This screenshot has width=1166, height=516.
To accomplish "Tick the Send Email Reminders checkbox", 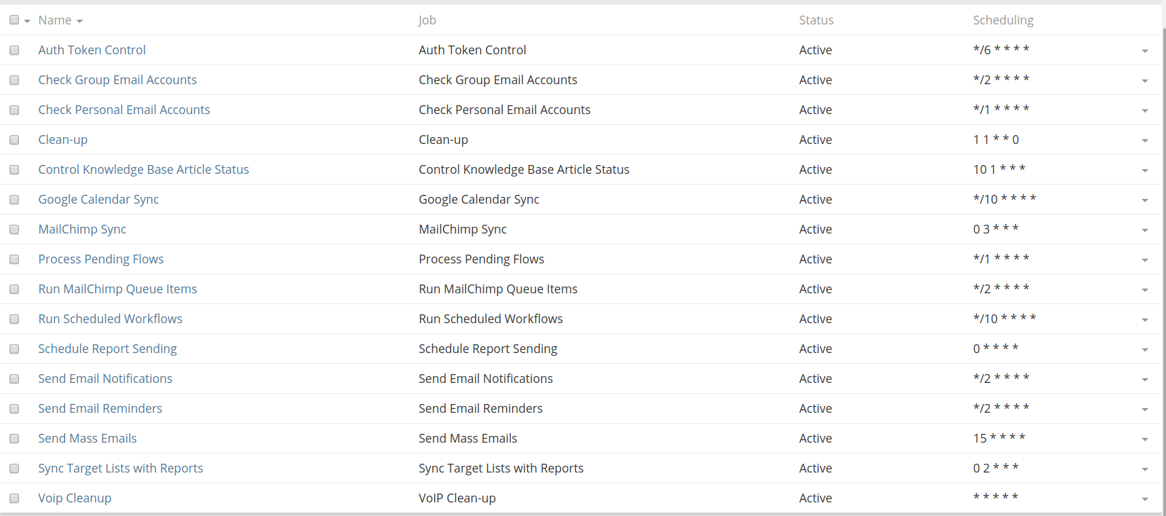I will pos(14,409).
